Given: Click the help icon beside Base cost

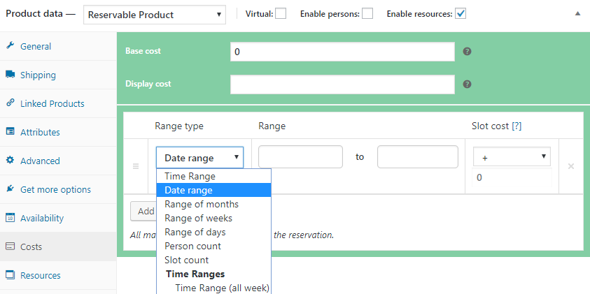Looking at the screenshot, I should (467, 52).
